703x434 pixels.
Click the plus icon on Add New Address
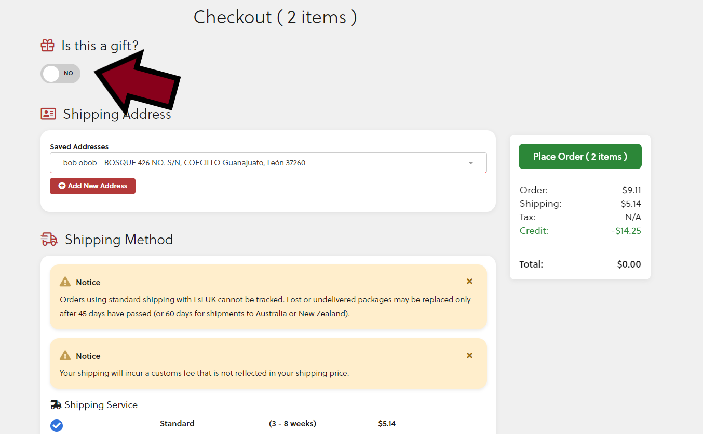62,186
